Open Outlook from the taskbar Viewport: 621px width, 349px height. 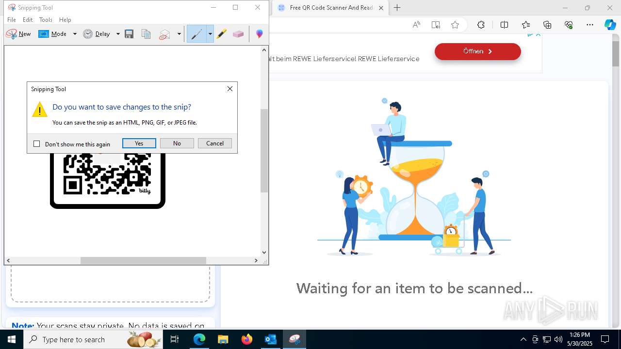(270, 339)
